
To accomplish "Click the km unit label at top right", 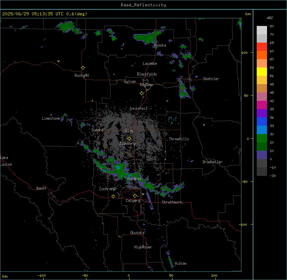I will click(x=248, y=14).
